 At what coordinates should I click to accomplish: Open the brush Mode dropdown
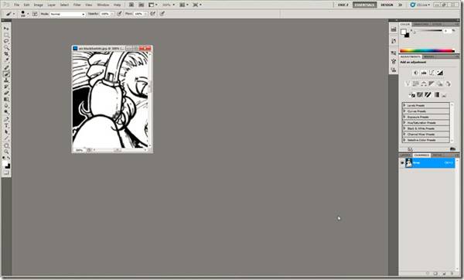coord(67,14)
